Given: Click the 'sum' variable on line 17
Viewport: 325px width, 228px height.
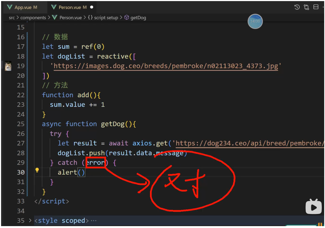Looking at the screenshot, I should click(x=64, y=47).
